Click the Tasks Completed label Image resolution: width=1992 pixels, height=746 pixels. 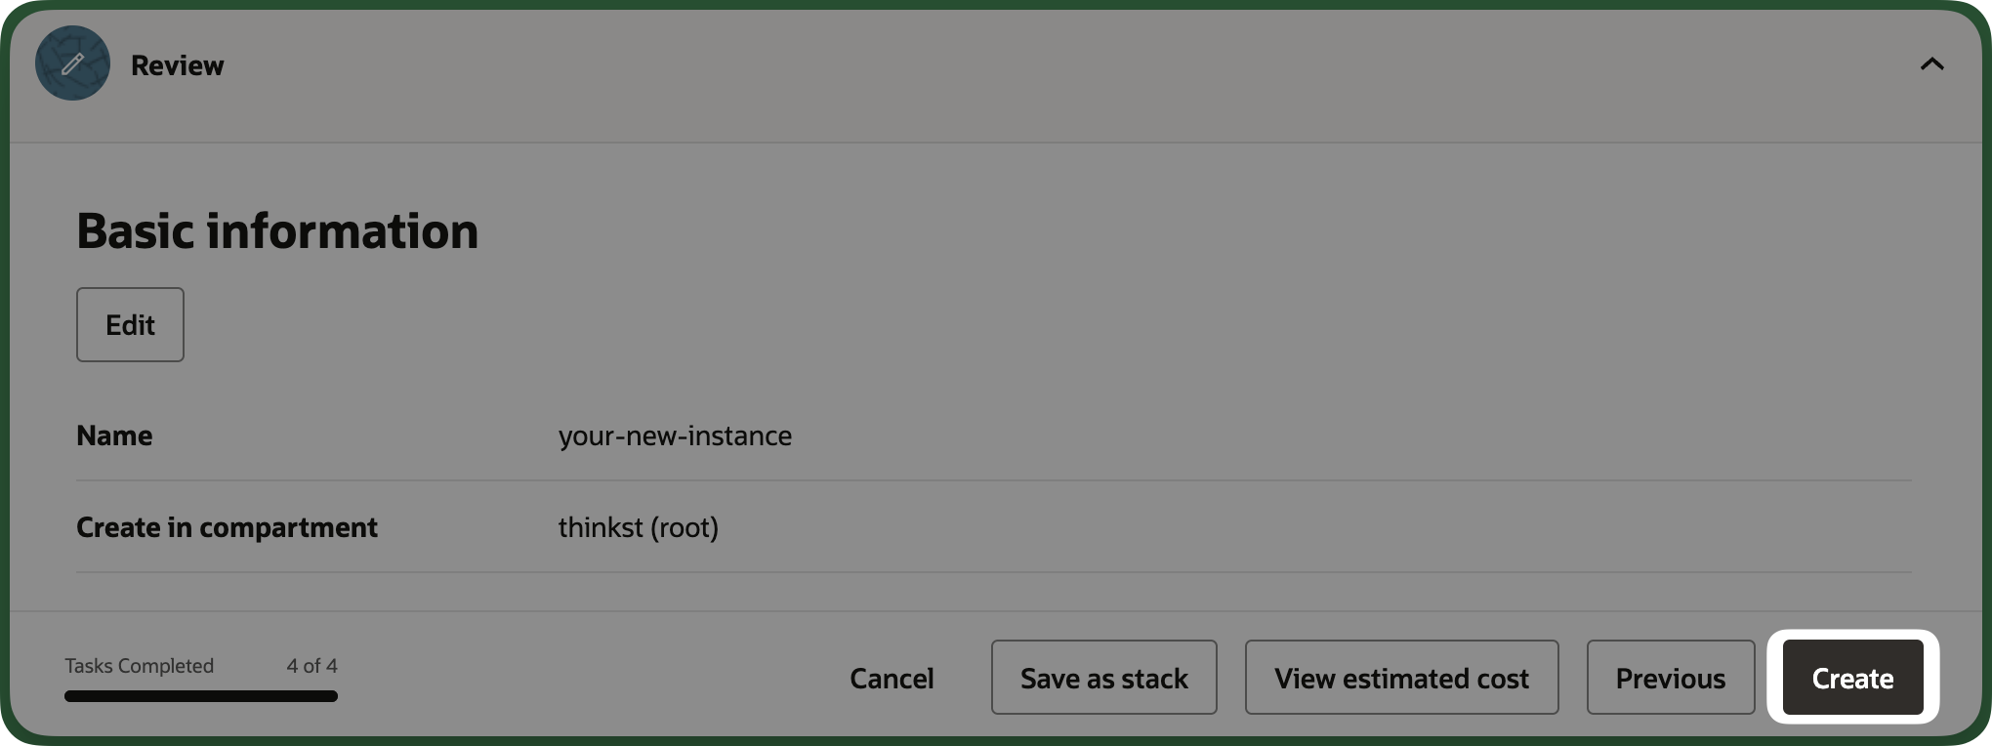(x=139, y=666)
